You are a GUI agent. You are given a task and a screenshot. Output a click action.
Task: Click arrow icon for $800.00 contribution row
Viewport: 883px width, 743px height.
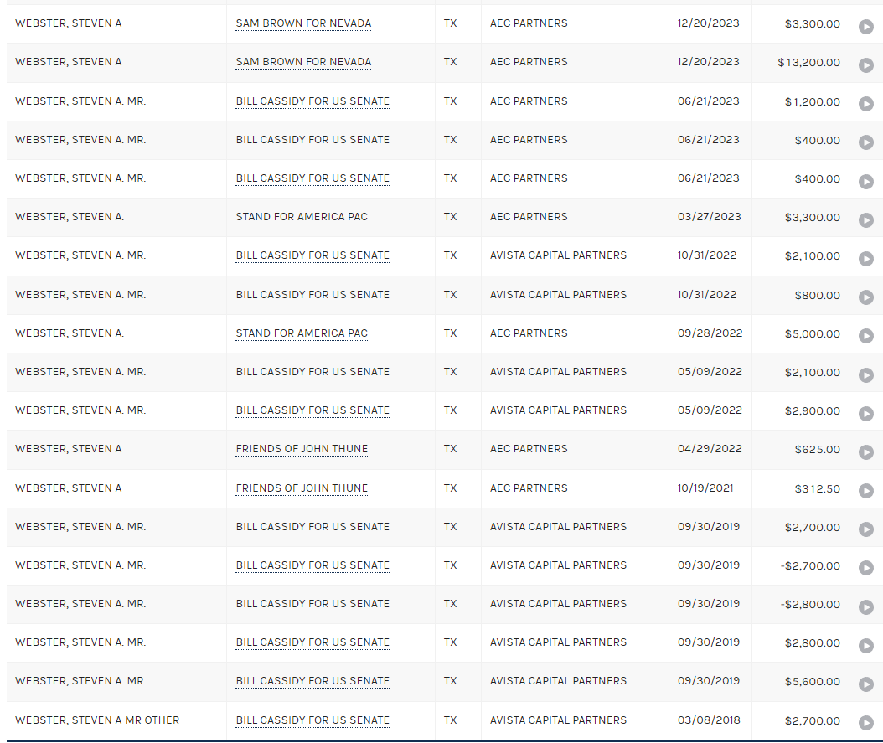pyautogui.click(x=865, y=297)
